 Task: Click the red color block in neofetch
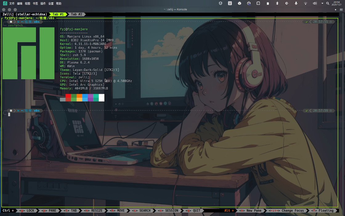click(68, 98)
